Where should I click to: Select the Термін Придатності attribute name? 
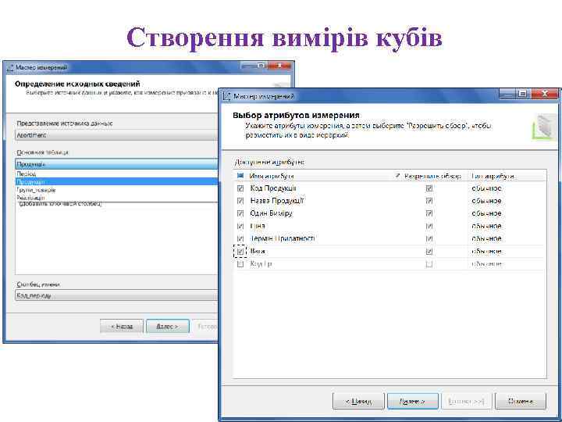pos(283,238)
